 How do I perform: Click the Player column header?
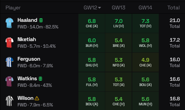(13, 8)
